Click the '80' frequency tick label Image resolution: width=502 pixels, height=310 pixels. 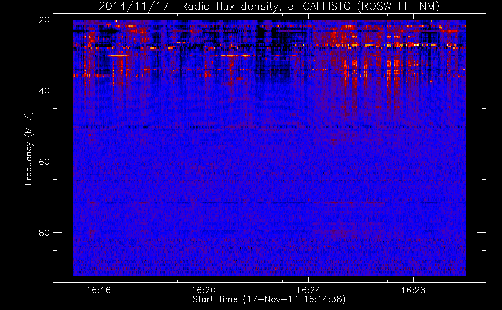(44, 232)
